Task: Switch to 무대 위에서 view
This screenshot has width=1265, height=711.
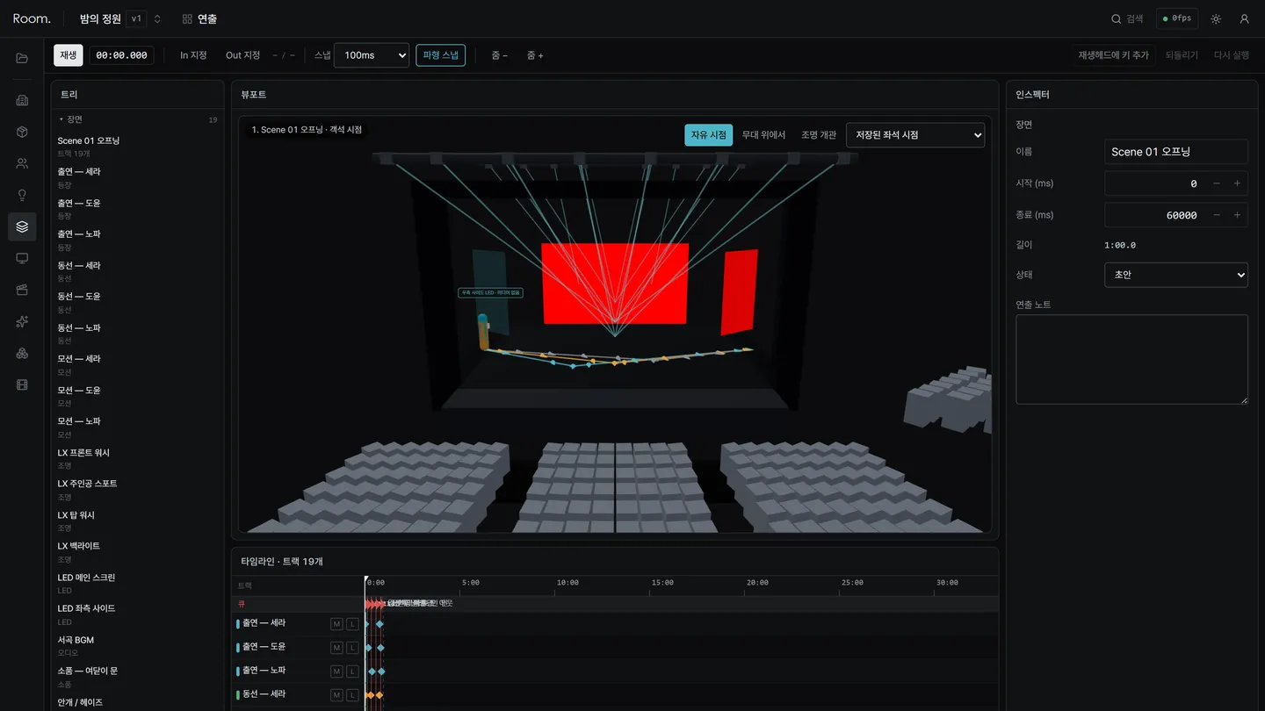Action: [763, 135]
